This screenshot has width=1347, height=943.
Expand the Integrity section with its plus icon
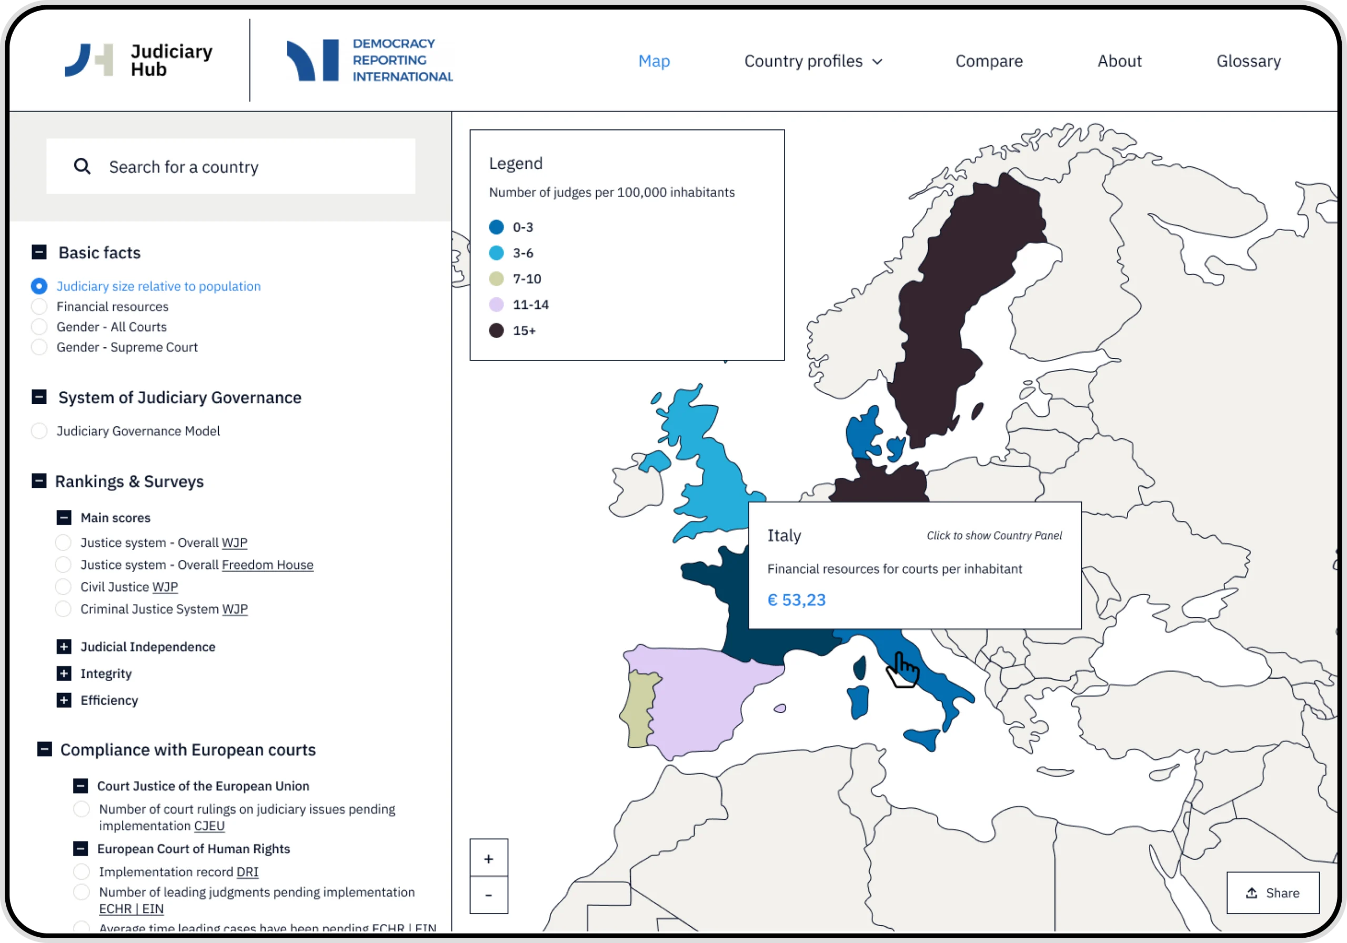63,673
